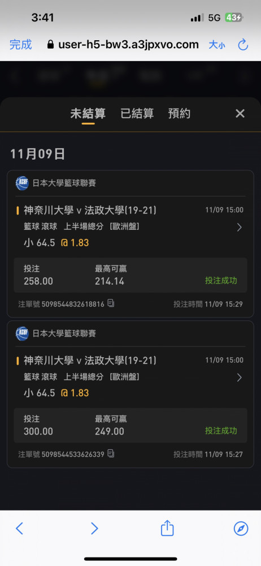Open second 神奈川大學 v 法政大學 match title
The height and width of the screenshot is (566, 261).
coord(90,360)
